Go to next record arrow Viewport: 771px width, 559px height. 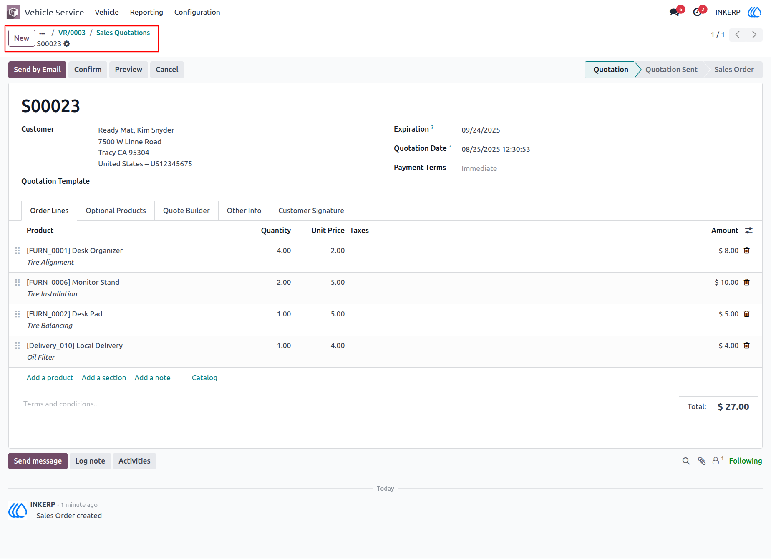[754, 35]
